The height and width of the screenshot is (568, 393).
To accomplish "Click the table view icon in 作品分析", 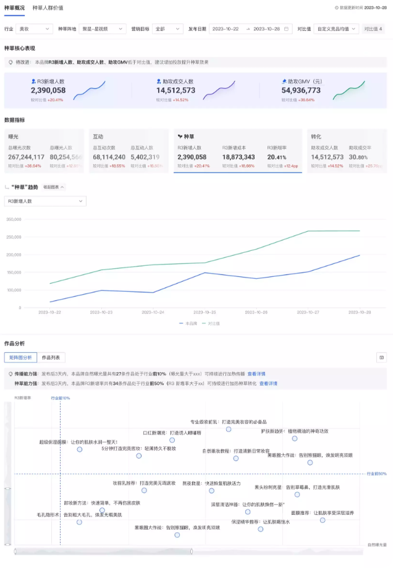I will [x=381, y=357].
